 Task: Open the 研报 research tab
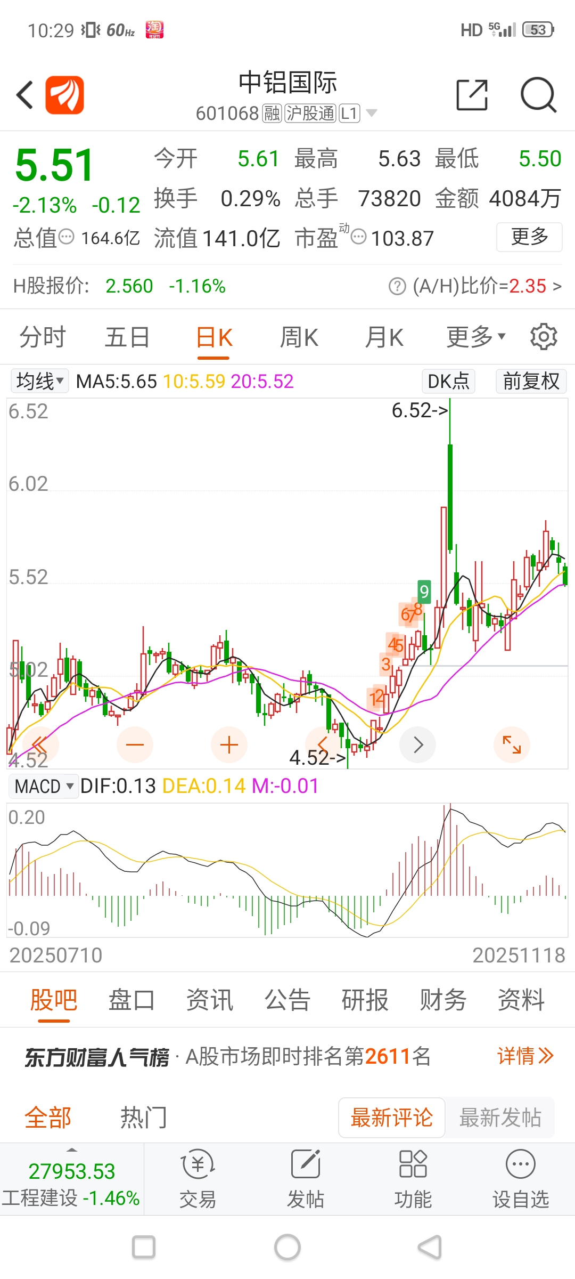pyautogui.click(x=365, y=999)
